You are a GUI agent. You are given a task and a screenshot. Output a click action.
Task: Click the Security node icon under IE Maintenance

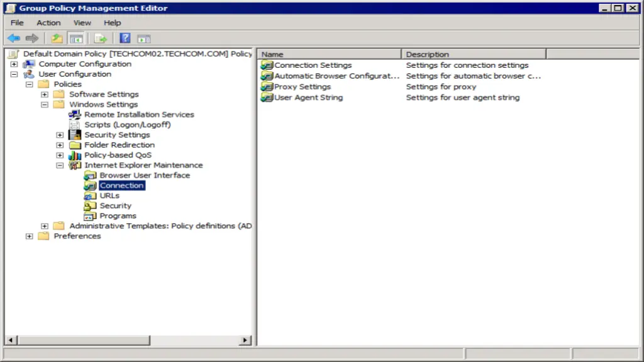(x=90, y=206)
